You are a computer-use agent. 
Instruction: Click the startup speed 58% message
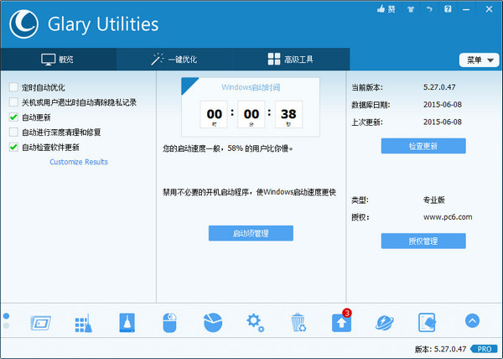click(x=228, y=148)
